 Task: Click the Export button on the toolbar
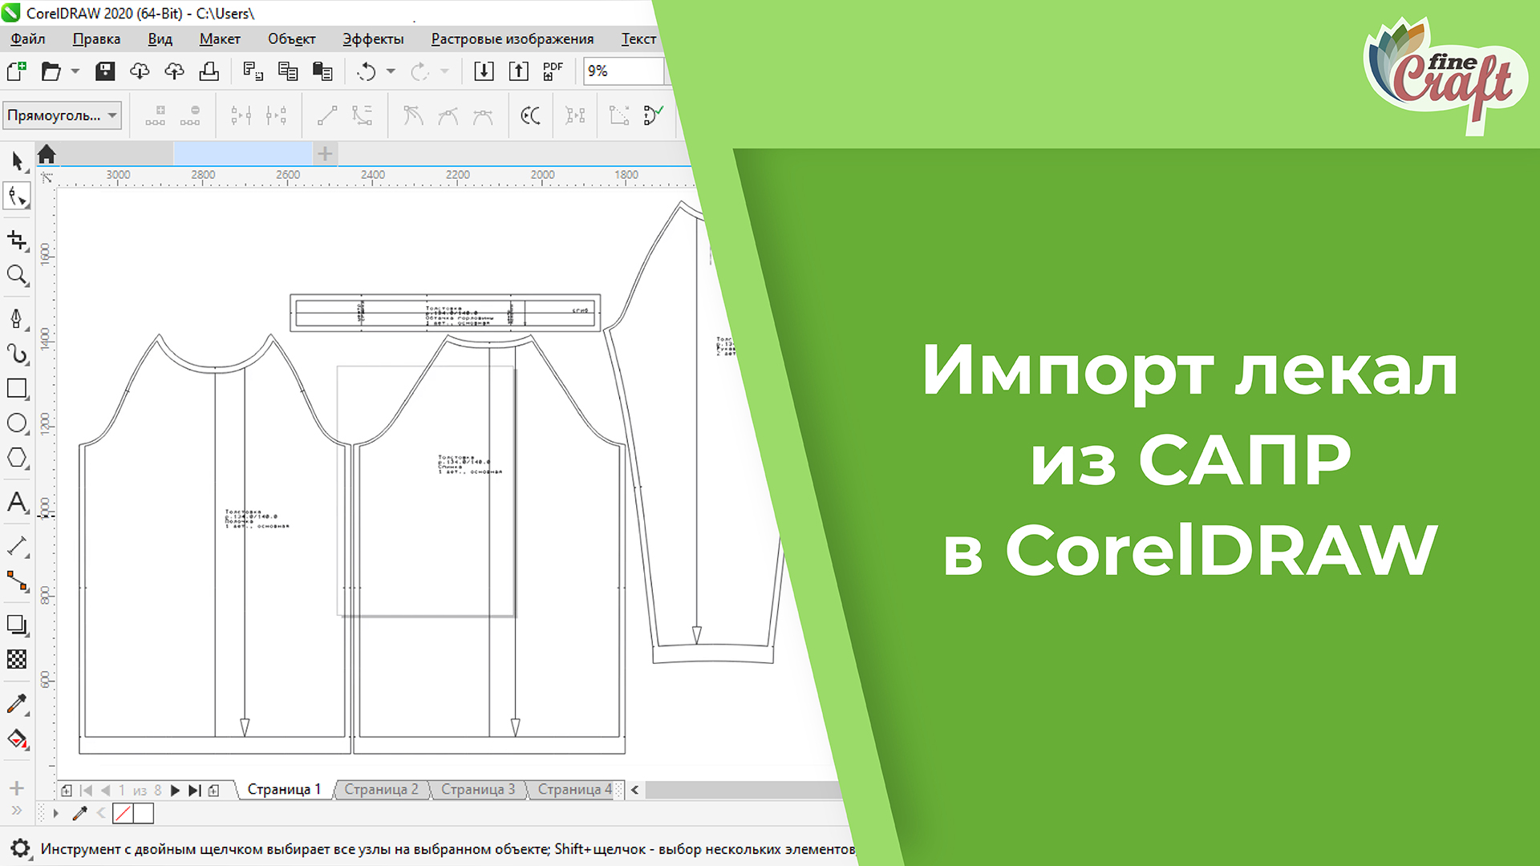tap(519, 71)
